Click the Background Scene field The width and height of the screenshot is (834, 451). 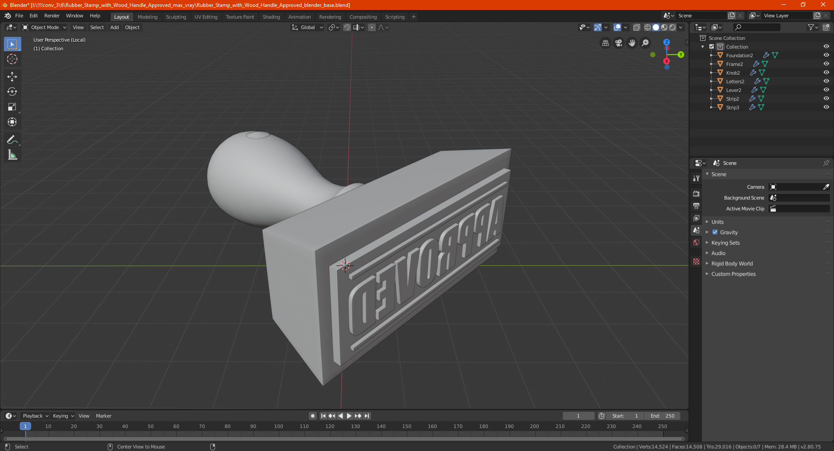point(799,198)
